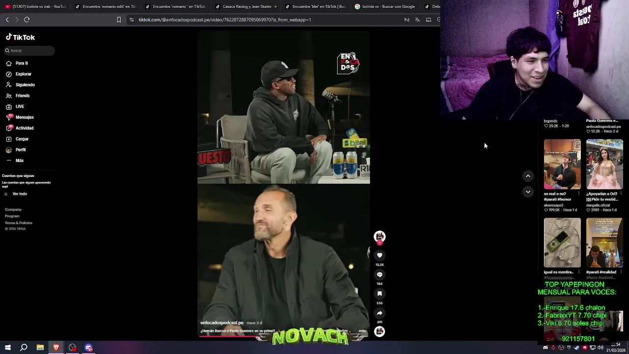Open 'es real o no?' video thumbnail

point(562,164)
